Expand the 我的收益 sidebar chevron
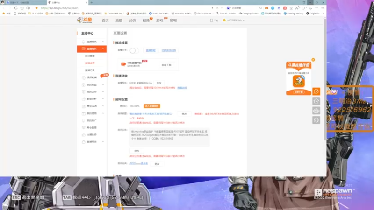The width and height of the screenshot is (374, 210). point(103,84)
